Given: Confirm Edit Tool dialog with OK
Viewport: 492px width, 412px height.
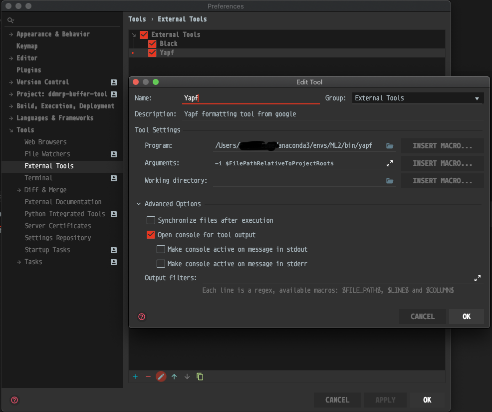Looking at the screenshot, I should coord(467,317).
